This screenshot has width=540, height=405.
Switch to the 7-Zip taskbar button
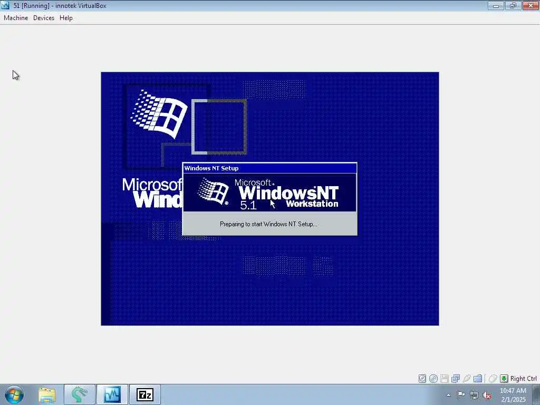coord(144,394)
